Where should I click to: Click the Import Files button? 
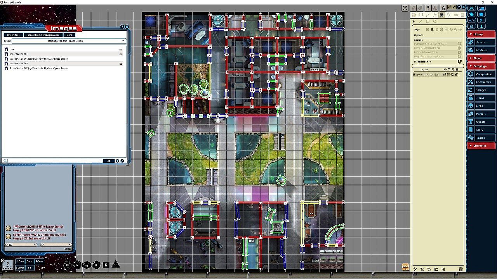coord(13,35)
